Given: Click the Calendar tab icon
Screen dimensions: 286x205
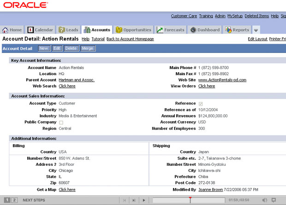Looking at the screenshot, I should 30,30.
